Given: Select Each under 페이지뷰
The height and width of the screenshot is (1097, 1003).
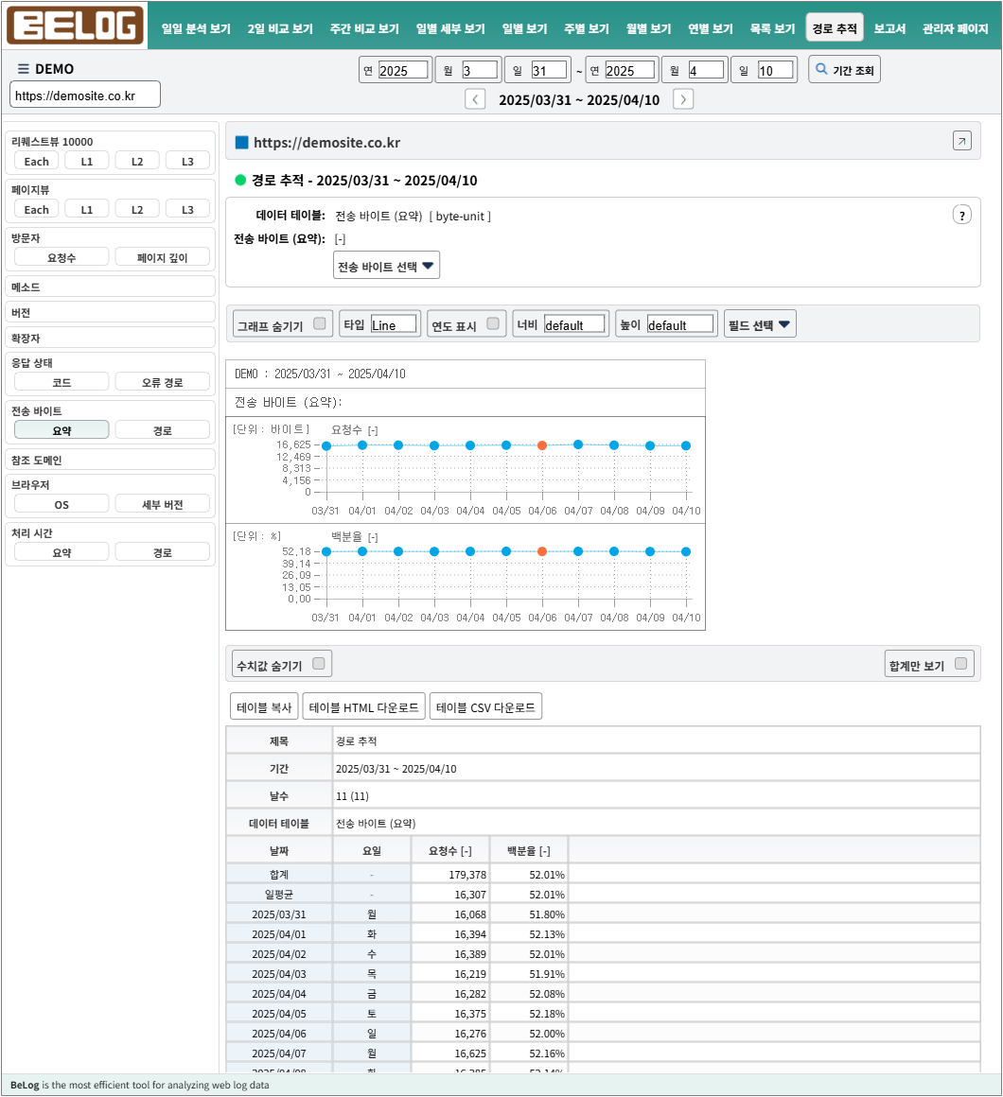Looking at the screenshot, I should tap(36, 209).
